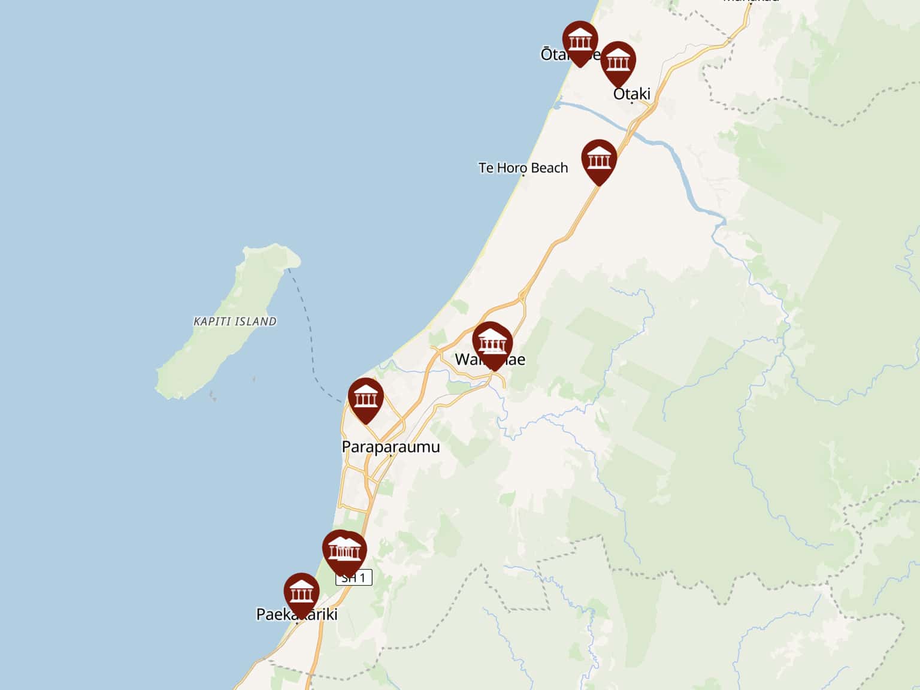920x690 pixels.
Task: Click the highway interchange north of Waikanae
Action: tap(523, 296)
